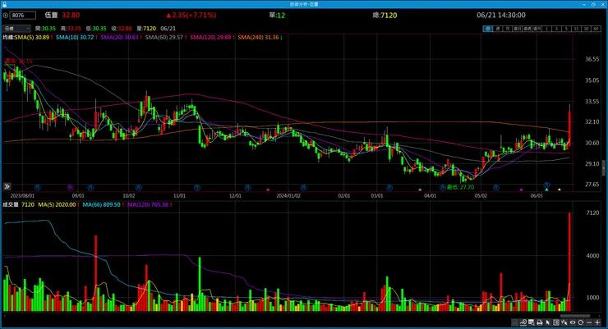Click the SMA(120) 29.89 label
This screenshot has width=608, height=329.
click(x=210, y=38)
